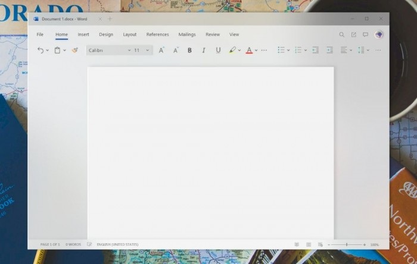The width and height of the screenshot is (417, 264).
Task: Click the English (United States) language button
Action: pos(119,244)
